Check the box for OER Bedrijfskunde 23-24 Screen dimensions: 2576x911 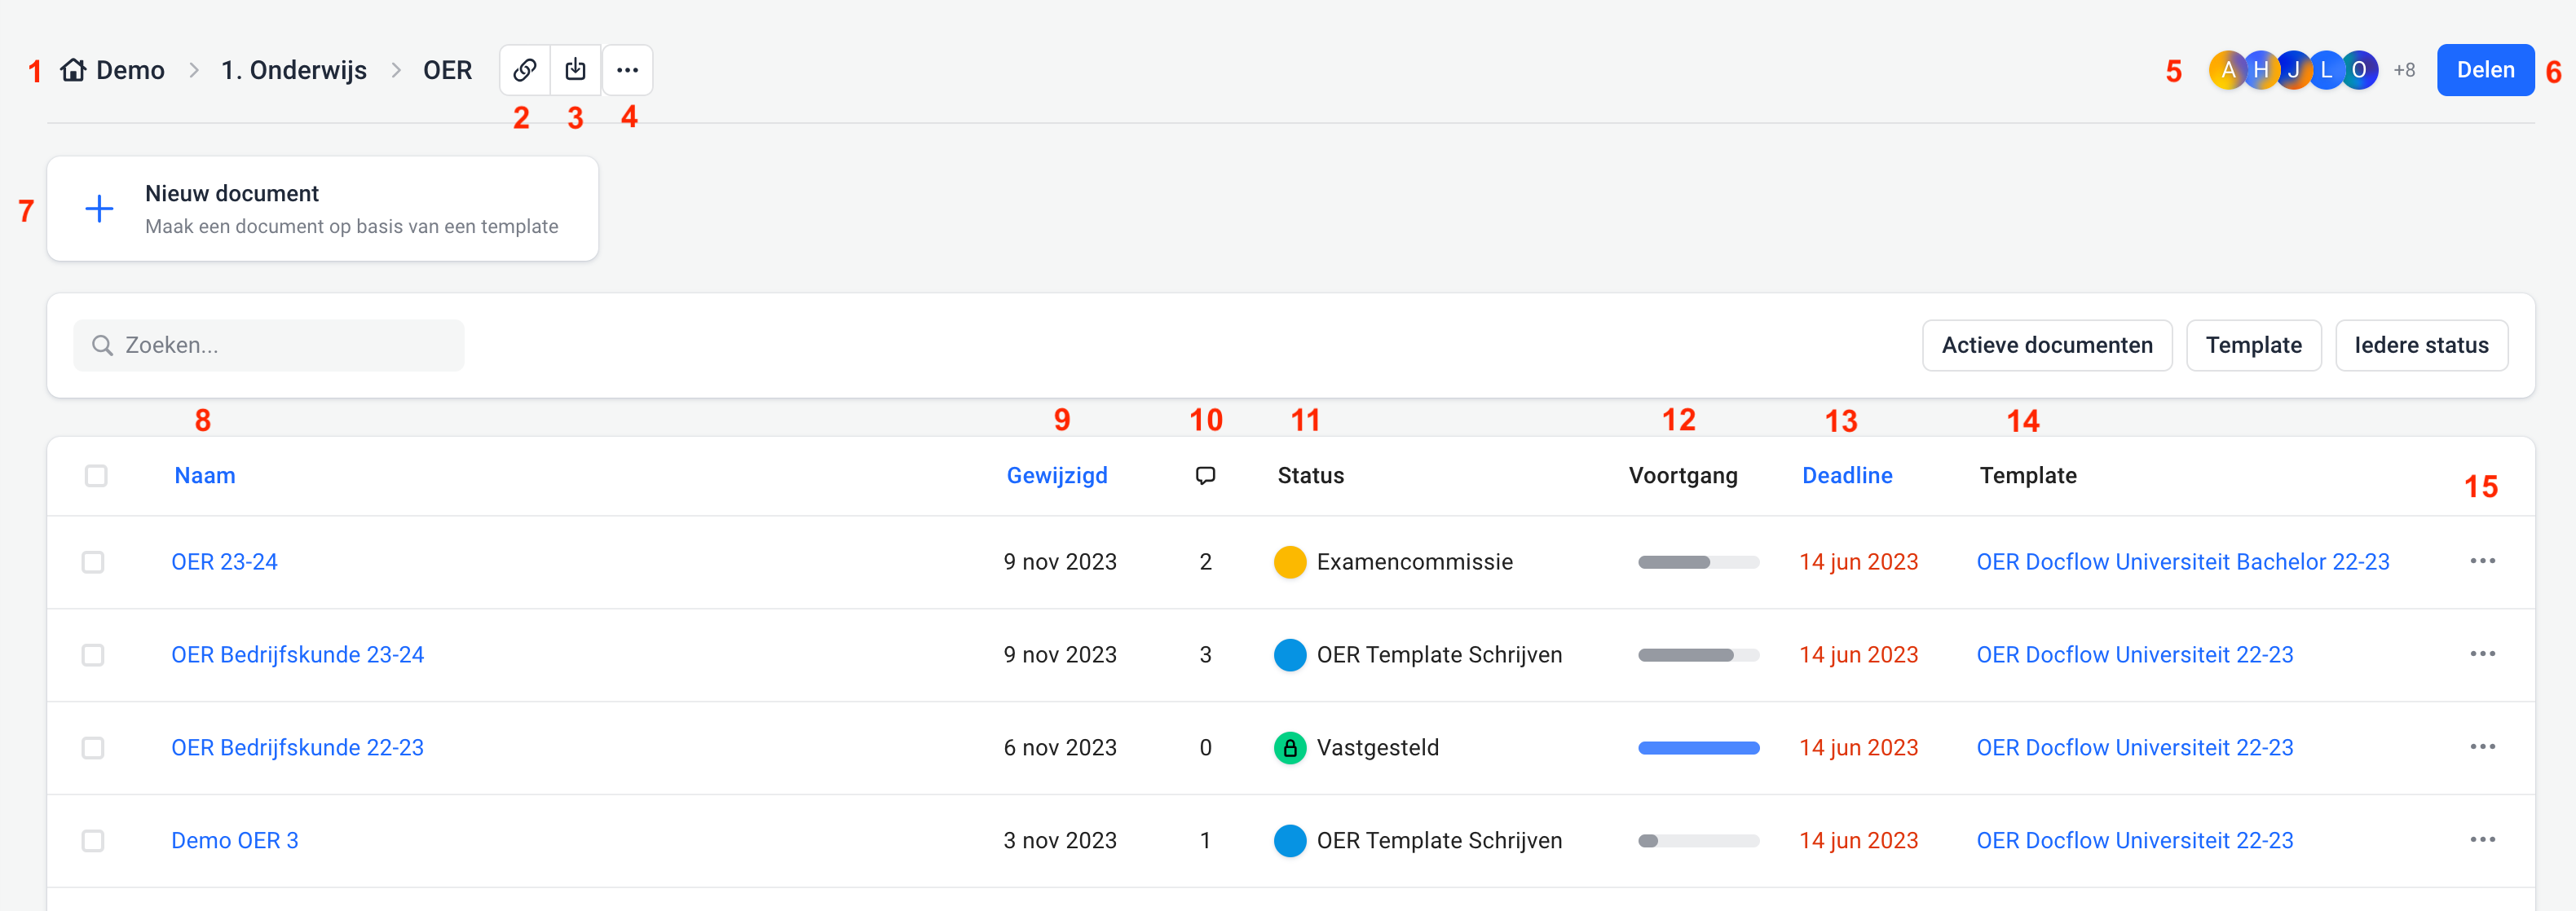tap(93, 655)
